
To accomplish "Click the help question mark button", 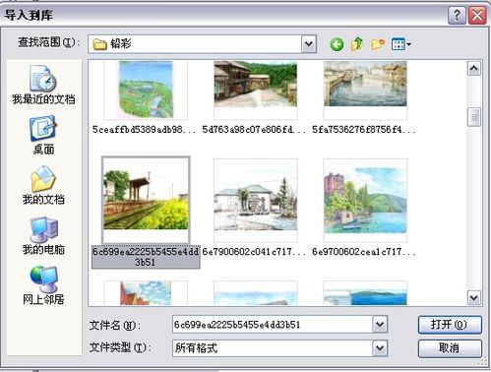I will click(457, 15).
